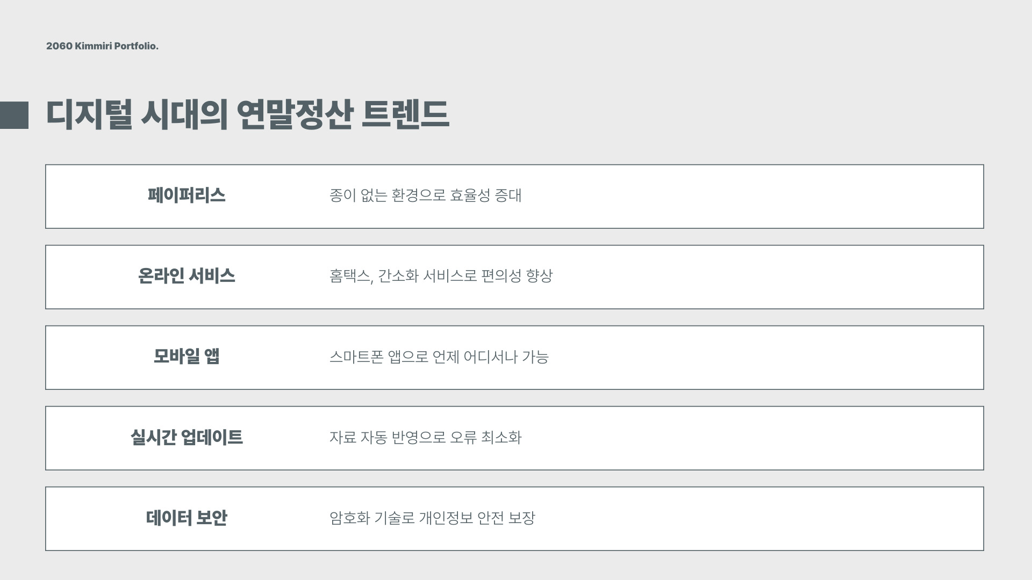Select the 페이퍼리스 row heading
Viewport: 1032px width, 580px height.
pos(187,195)
